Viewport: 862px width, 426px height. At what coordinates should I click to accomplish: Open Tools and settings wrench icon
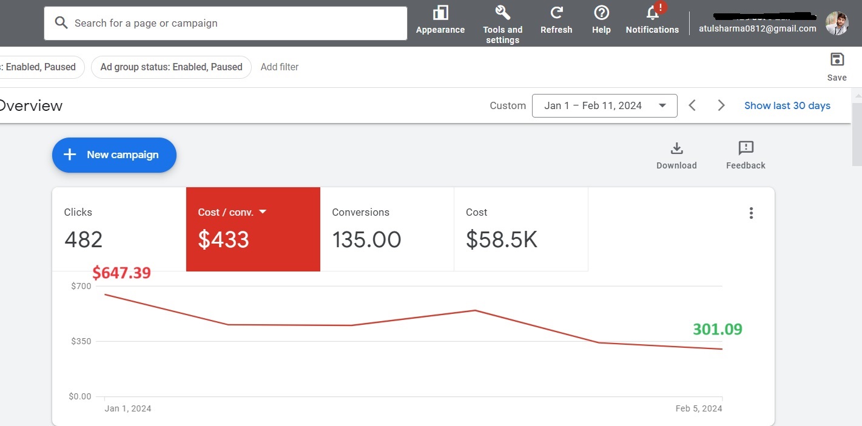502,13
